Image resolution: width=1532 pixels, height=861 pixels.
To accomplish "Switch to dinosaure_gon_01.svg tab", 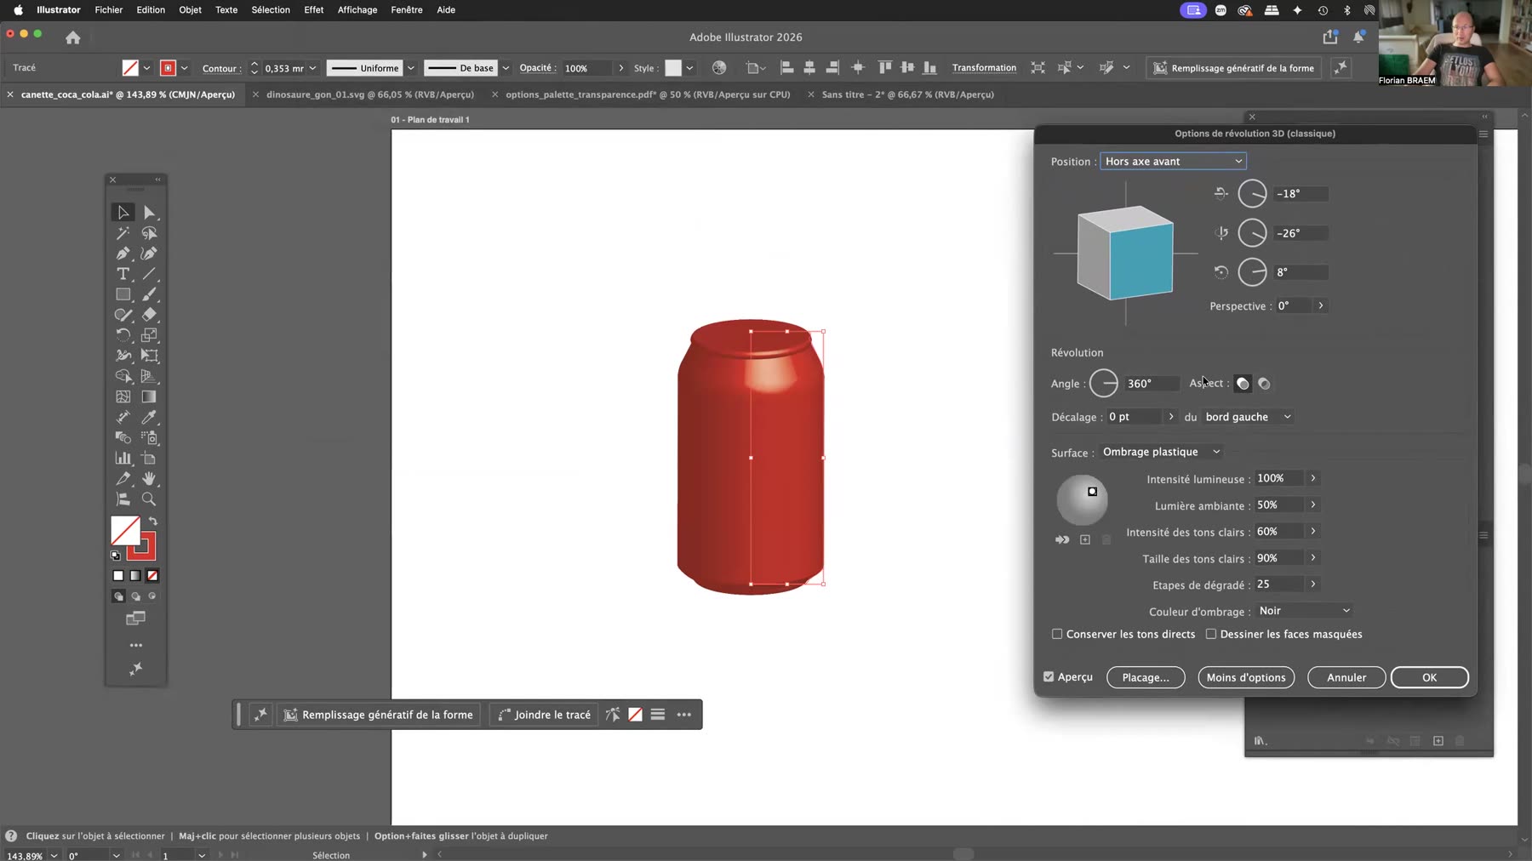I will click(x=369, y=94).
